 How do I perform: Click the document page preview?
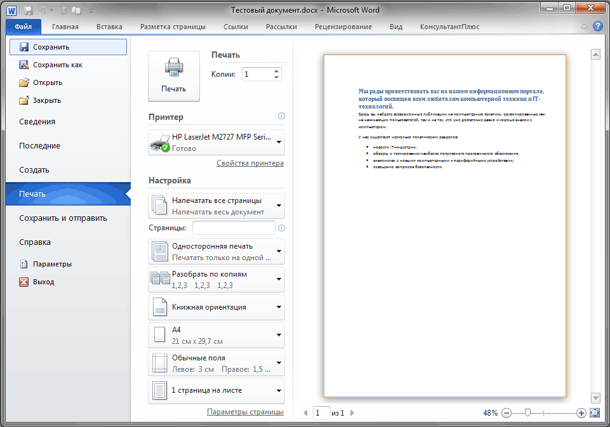(x=445, y=226)
